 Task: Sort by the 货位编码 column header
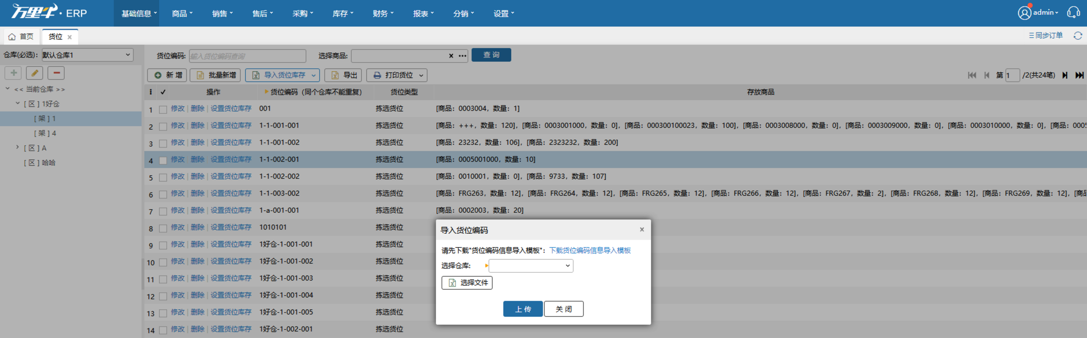point(316,92)
